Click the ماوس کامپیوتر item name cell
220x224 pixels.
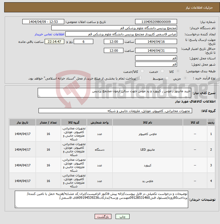[x=148, y=134]
